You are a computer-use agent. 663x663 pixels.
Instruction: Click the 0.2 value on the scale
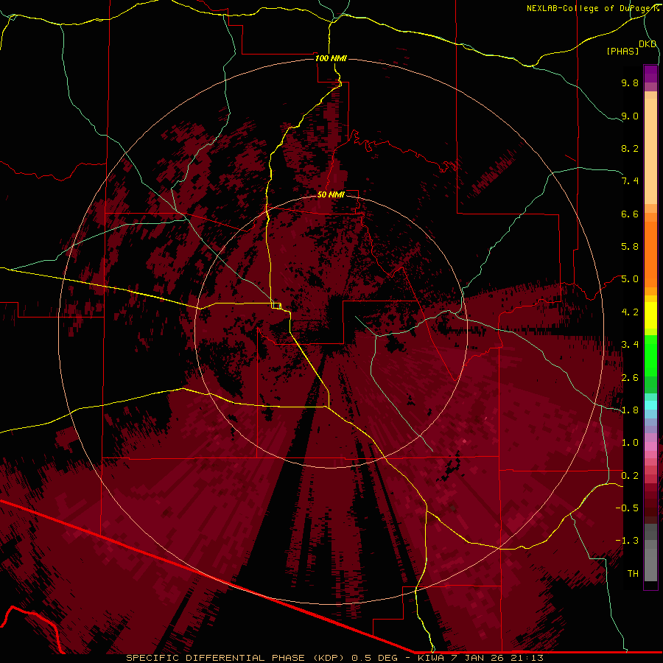point(630,476)
